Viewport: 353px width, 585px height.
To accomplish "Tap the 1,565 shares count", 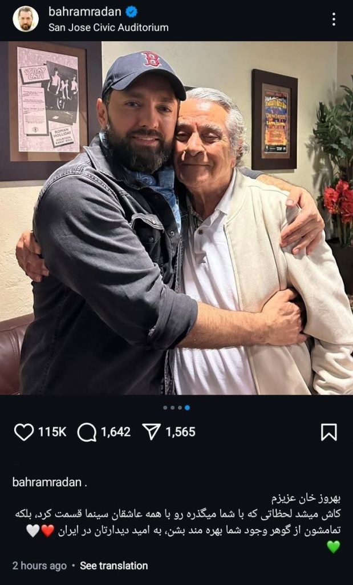I will (x=180, y=432).
